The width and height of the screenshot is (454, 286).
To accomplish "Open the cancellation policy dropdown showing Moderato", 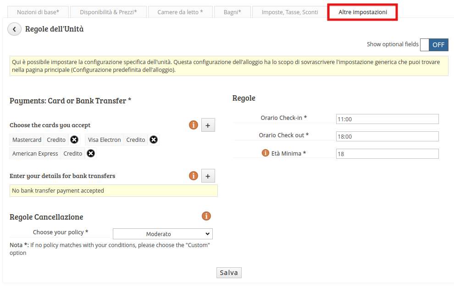I will click(163, 234).
